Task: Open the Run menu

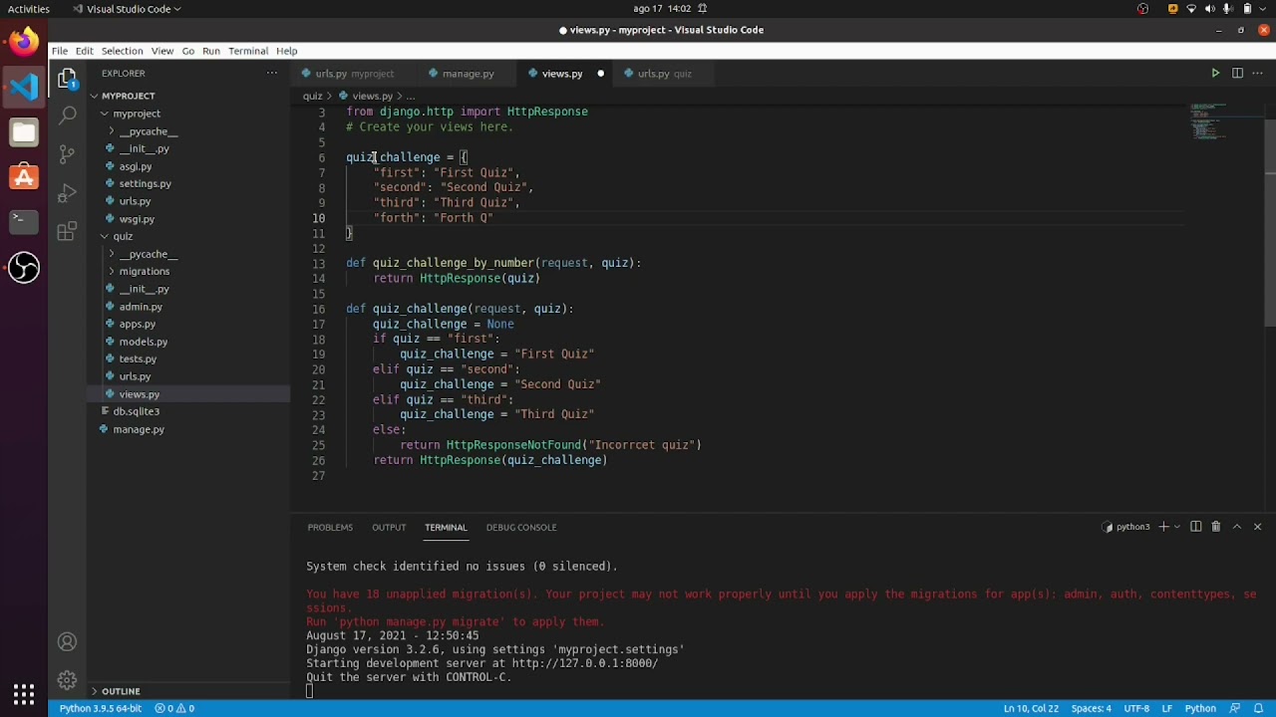Action: point(211,51)
